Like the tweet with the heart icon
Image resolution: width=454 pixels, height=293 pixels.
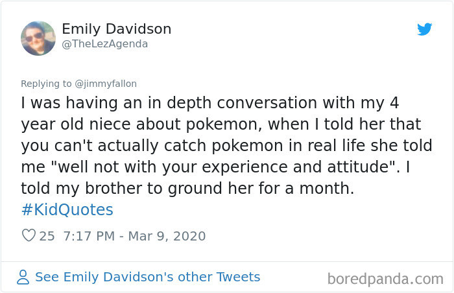pyautogui.click(x=29, y=236)
